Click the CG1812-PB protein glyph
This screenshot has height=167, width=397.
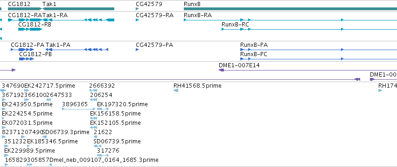point(27,59)
